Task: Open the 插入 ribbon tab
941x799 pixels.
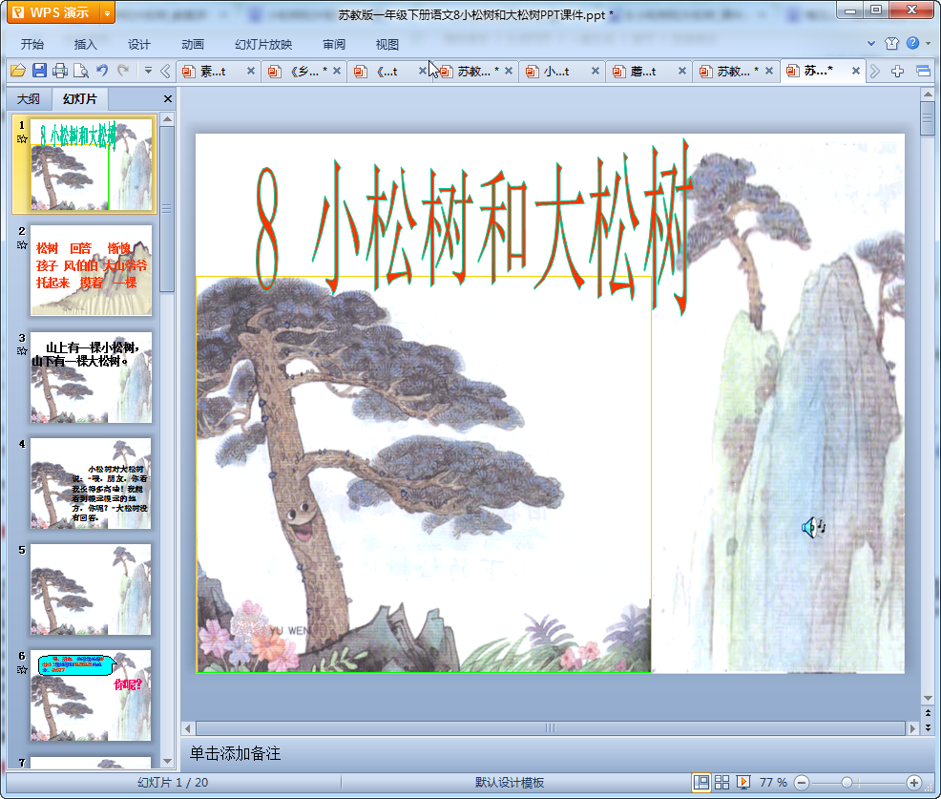Action: pos(85,44)
